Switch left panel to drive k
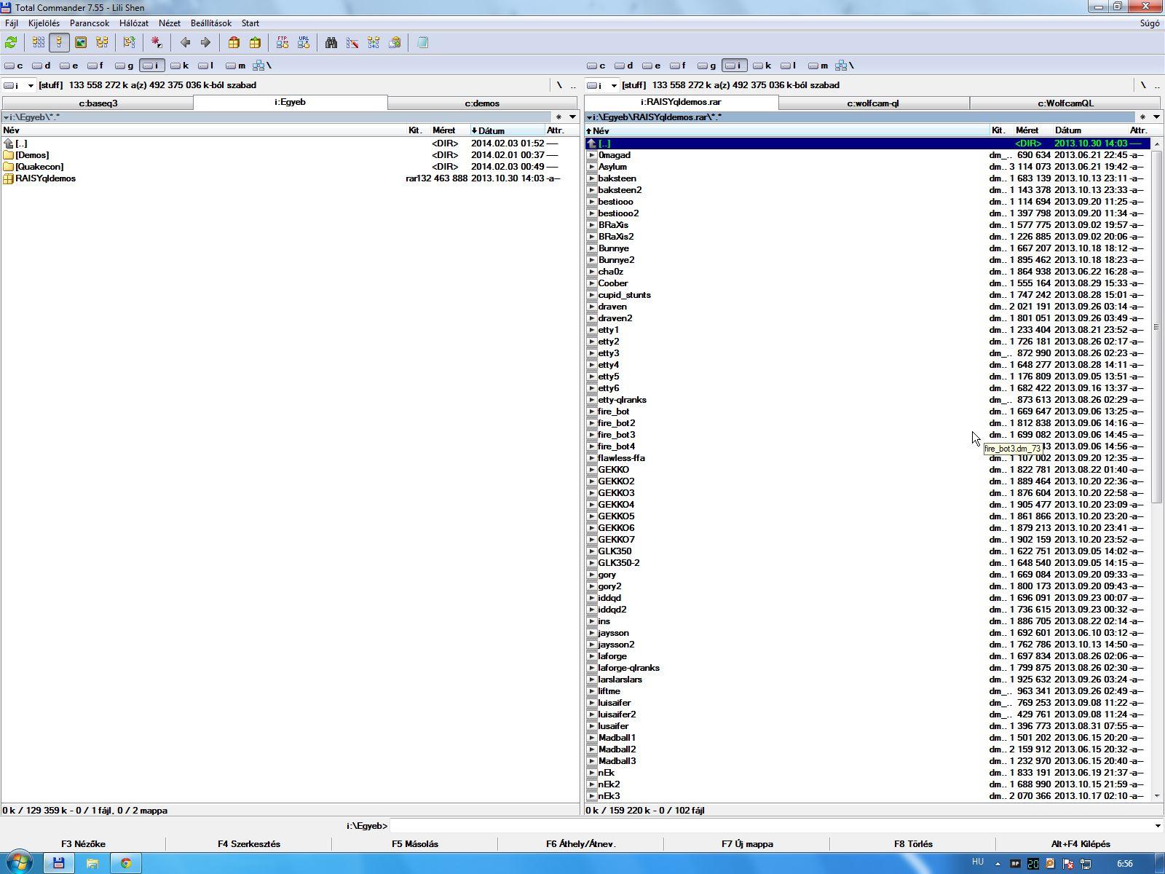This screenshot has height=874, width=1165. tap(180, 66)
